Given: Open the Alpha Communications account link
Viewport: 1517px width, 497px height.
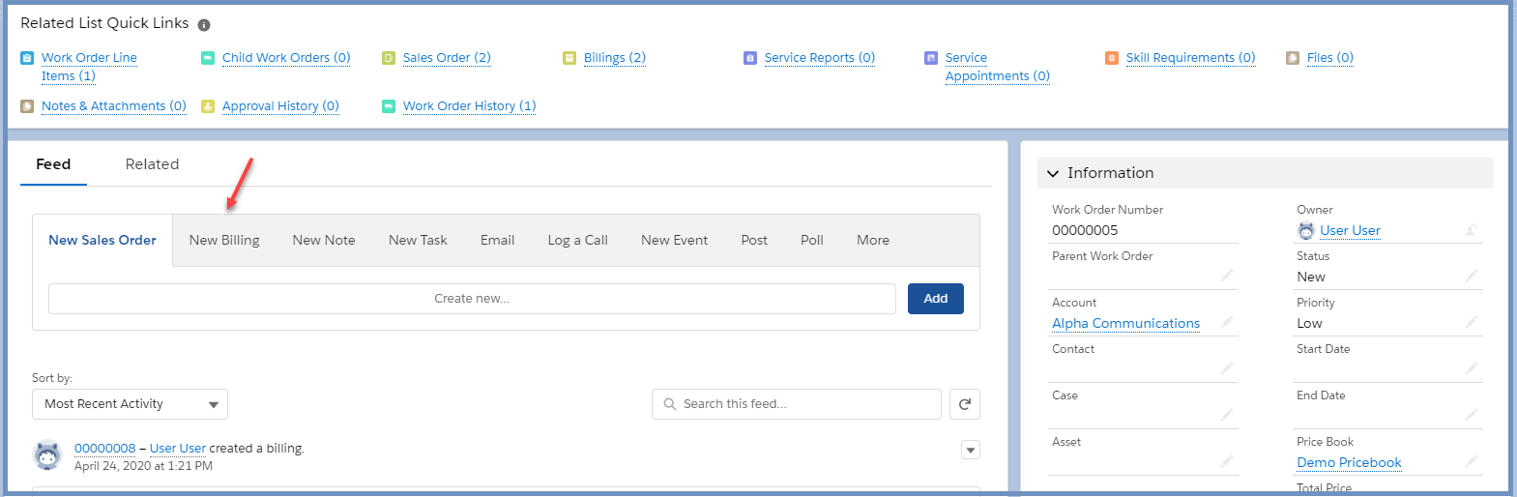Looking at the screenshot, I should (1126, 324).
